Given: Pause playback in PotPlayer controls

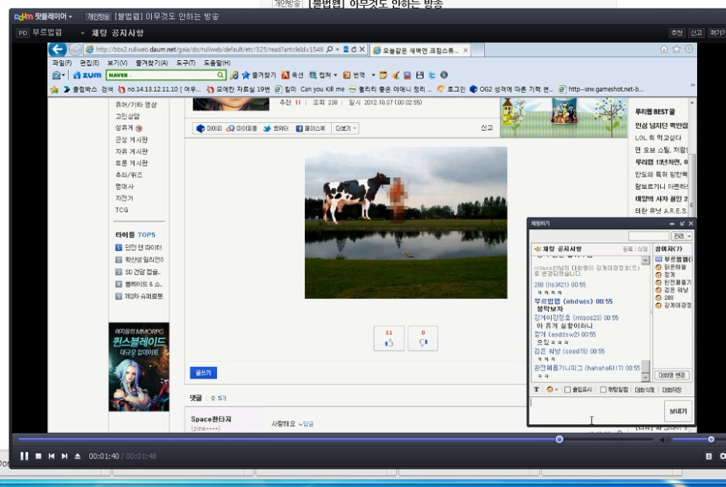Looking at the screenshot, I should click(x=24, y=456).
